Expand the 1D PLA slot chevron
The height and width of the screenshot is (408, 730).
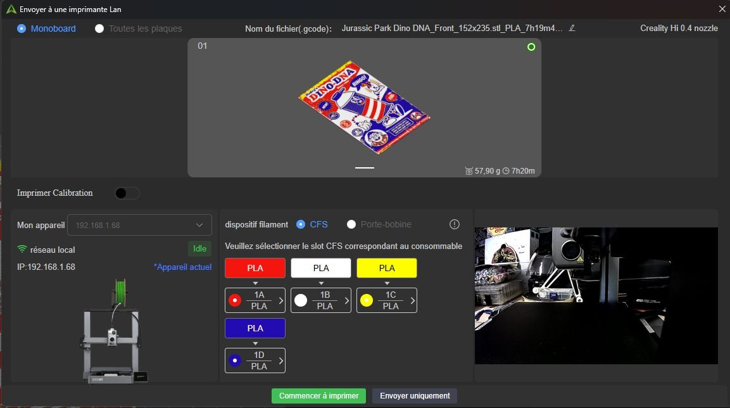(280, 360)
